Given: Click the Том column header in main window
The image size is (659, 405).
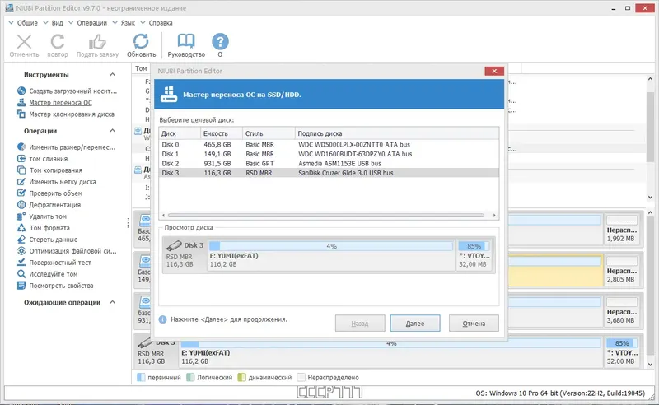Looking at the screenshot, I should pyautogui.click(x=141, y=68).
